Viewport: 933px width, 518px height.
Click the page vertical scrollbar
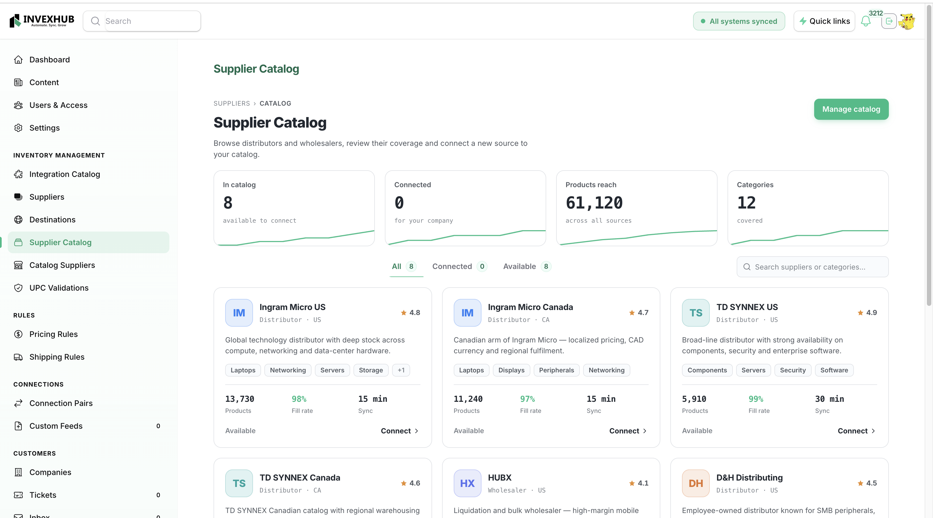(x=929, y=156)
